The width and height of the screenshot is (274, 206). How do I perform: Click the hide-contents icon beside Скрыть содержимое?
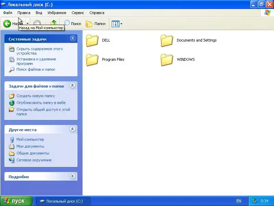tap(12, 49)
